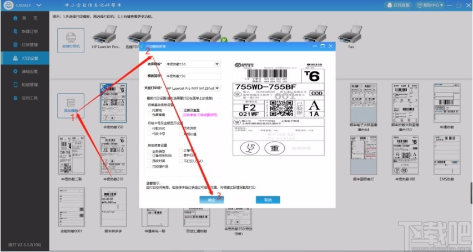Screen dimensions: 473x252
Task: Click the 添加模板 add template tile
Action: [x=71, y=106]
